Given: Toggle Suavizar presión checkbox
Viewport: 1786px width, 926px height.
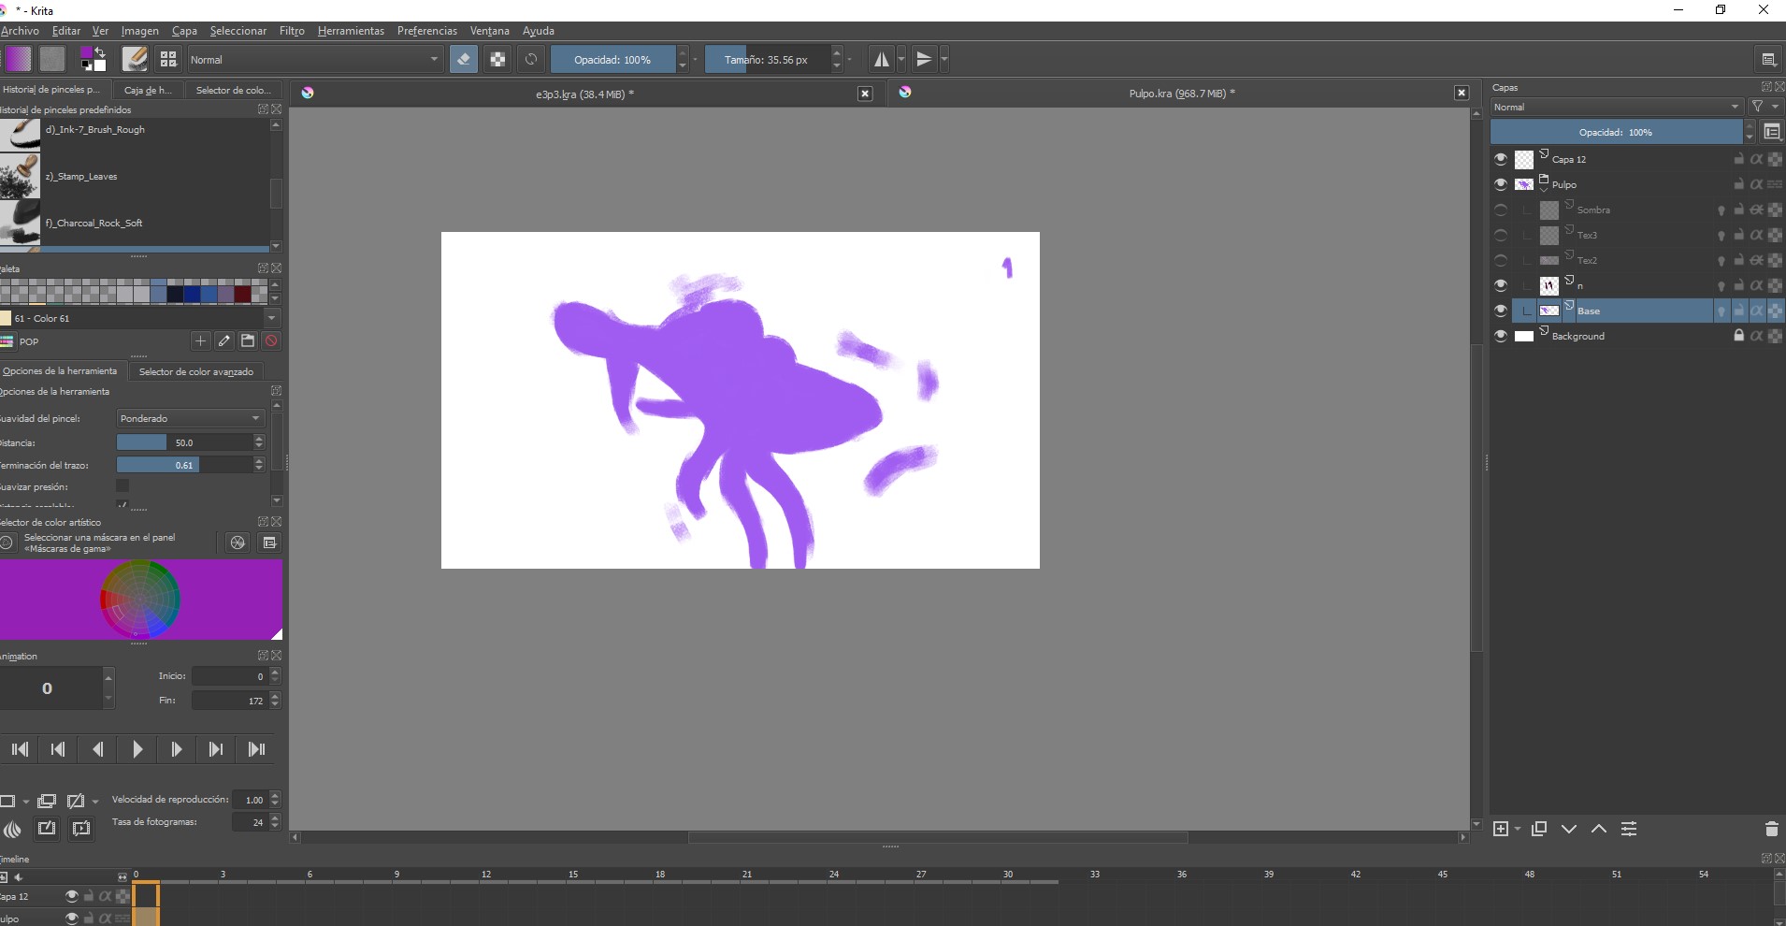Looking at the screenshot, I should coord(122,485).
